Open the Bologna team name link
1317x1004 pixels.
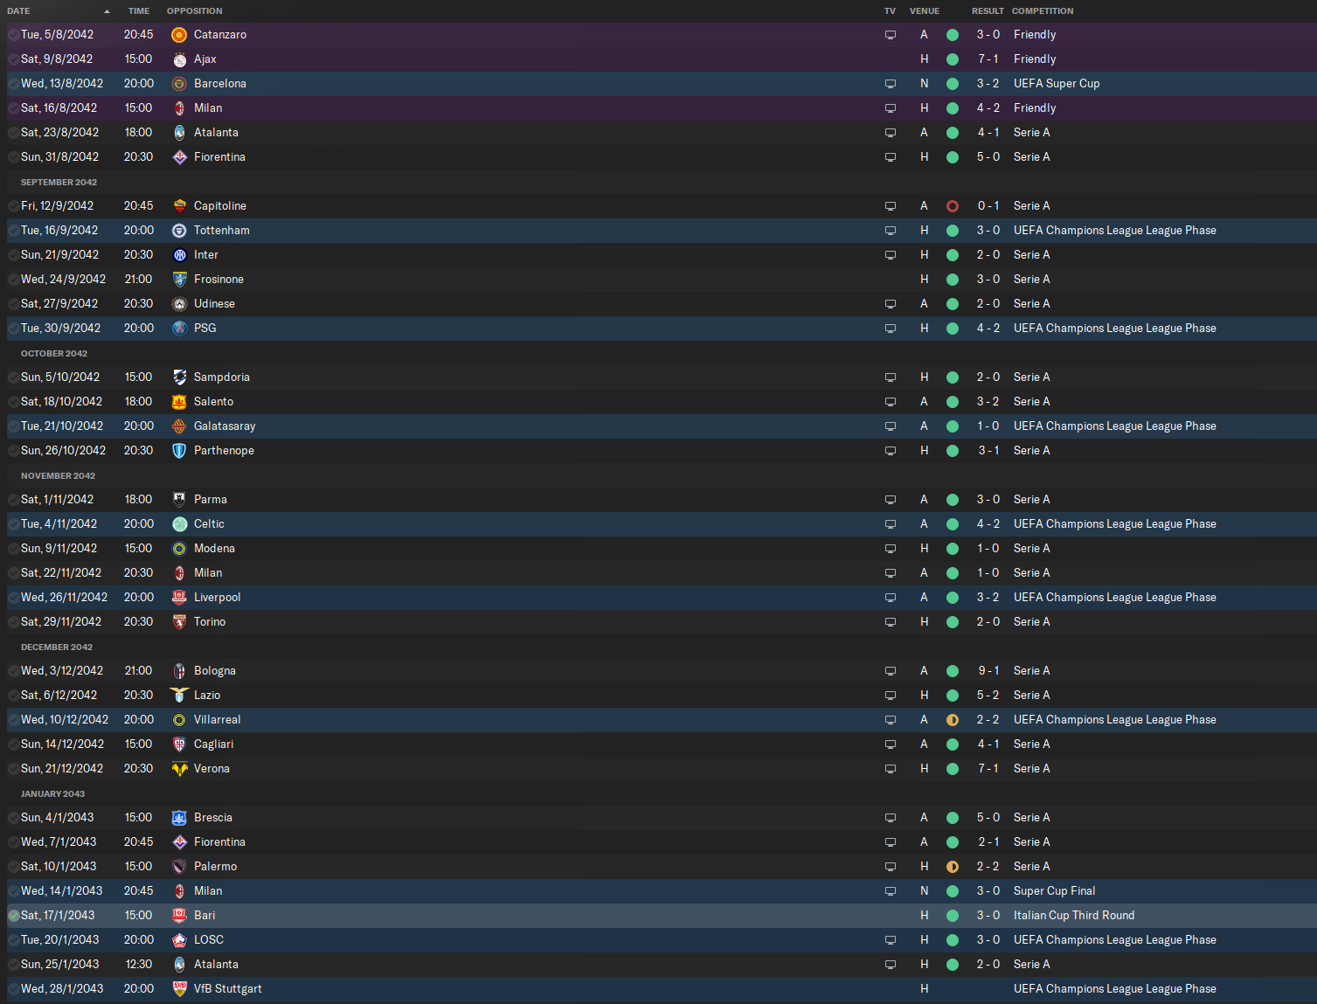215,671
